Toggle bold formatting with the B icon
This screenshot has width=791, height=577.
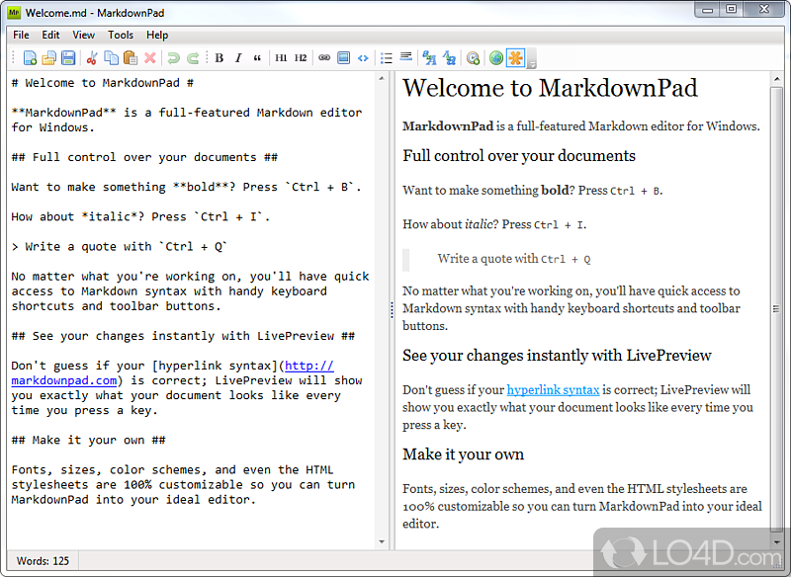pos(219,58)
